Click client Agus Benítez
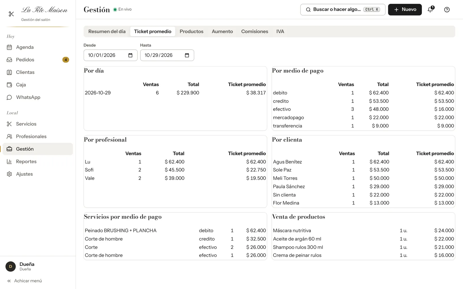Viewport: 463px width, 289px height. [x=363, y=162]
